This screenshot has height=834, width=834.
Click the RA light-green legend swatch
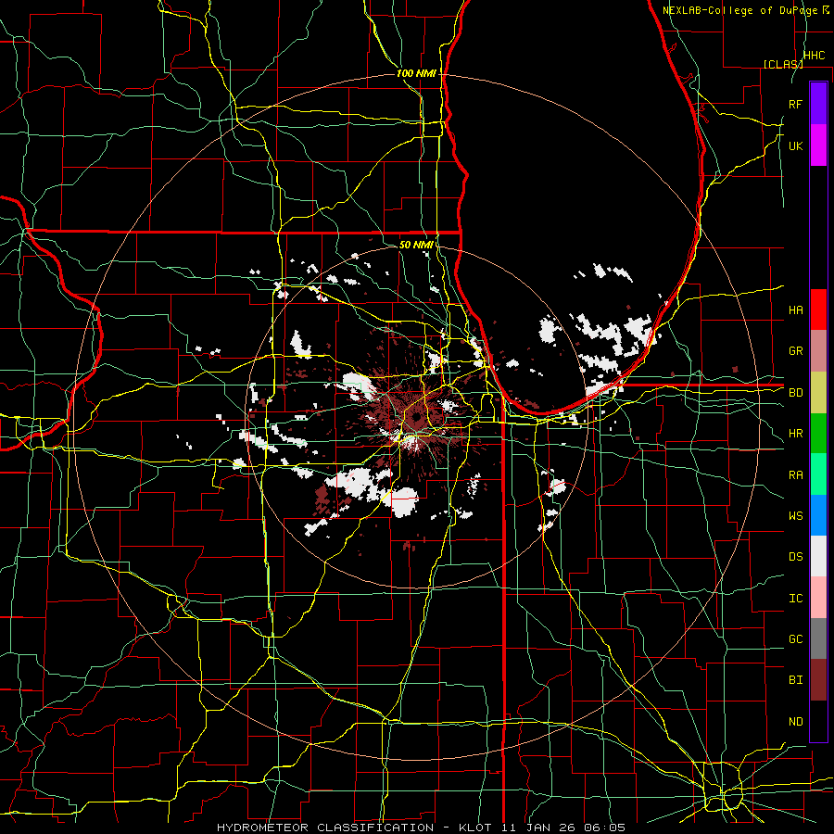tap(818, 474)
